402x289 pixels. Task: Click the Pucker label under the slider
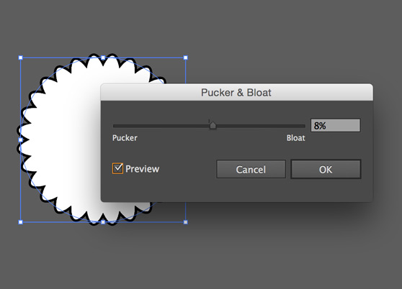[125, 138]
